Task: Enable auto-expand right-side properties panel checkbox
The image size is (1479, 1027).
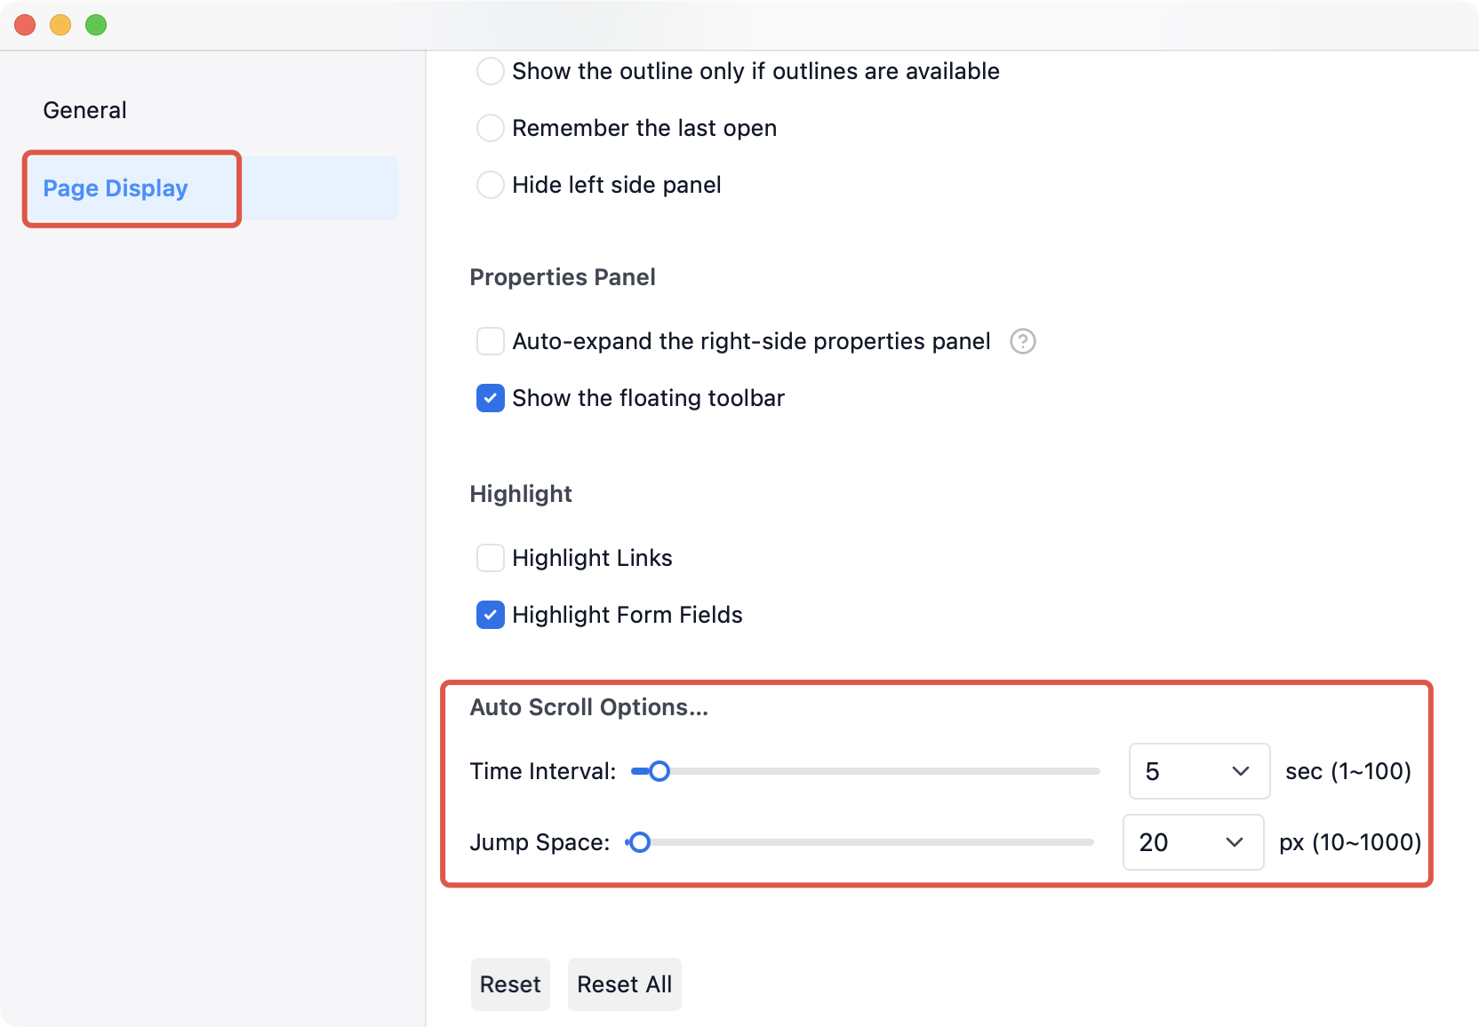Action: click(x=491, y=341)
